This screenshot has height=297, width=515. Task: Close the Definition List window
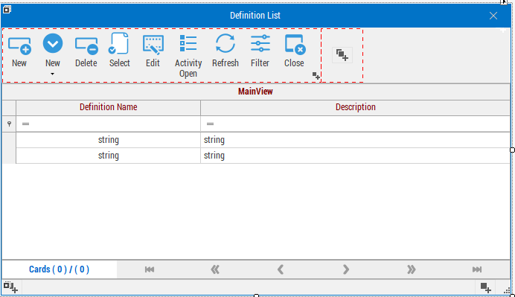493,16
